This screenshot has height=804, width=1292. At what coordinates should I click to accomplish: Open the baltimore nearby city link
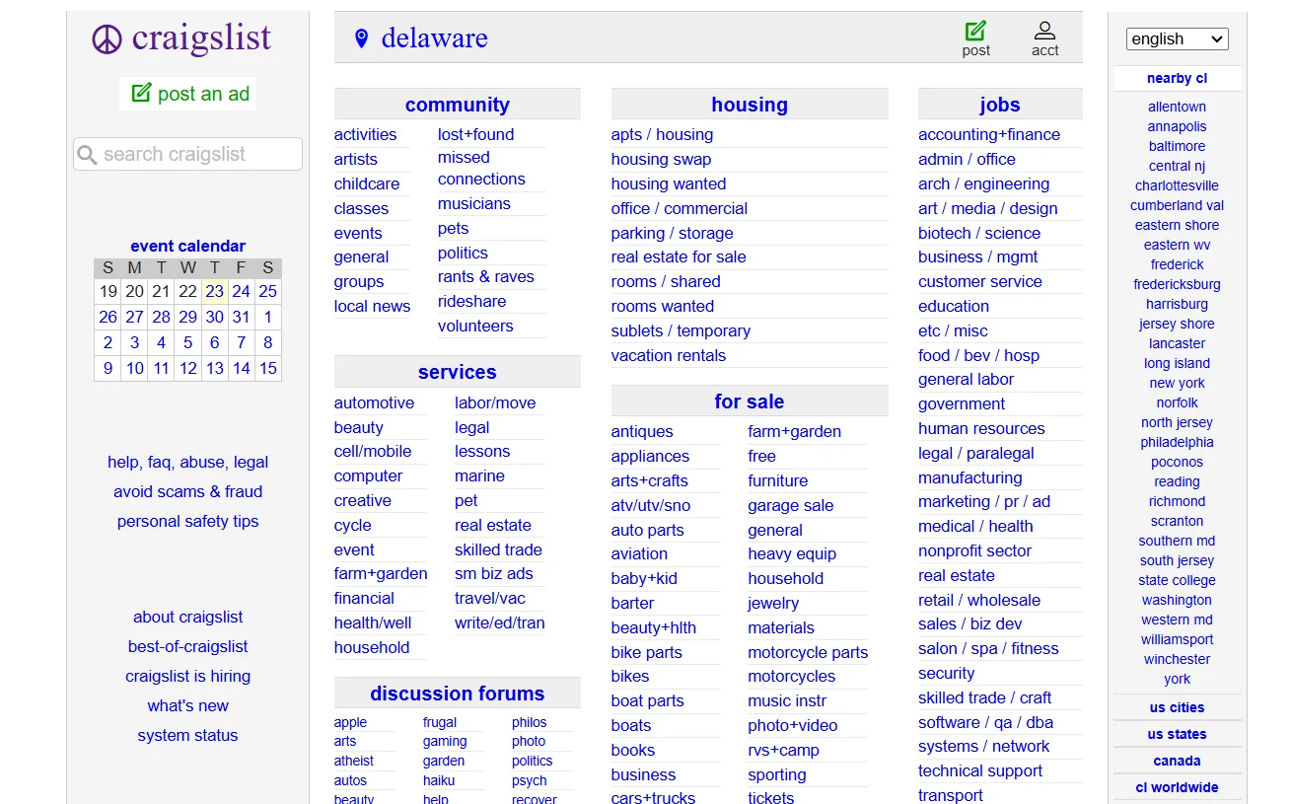(1177, 146)
